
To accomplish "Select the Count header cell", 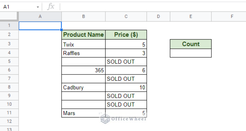I will (x=191, y=44).
